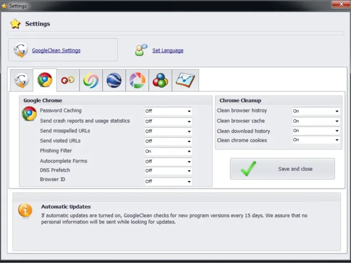Click the Chrome logo in Google Chrome panel
Image resolution: width=351 pixels, height=263 pixels.
point(29,114)
